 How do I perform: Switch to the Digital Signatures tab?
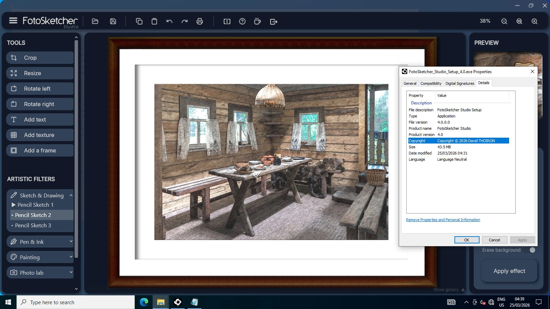click(460, 83)
